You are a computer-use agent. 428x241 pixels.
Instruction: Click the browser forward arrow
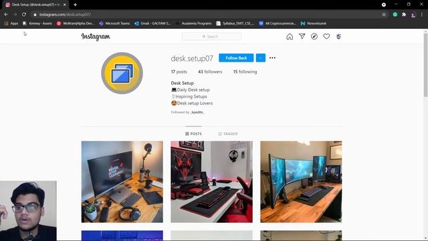15,15
